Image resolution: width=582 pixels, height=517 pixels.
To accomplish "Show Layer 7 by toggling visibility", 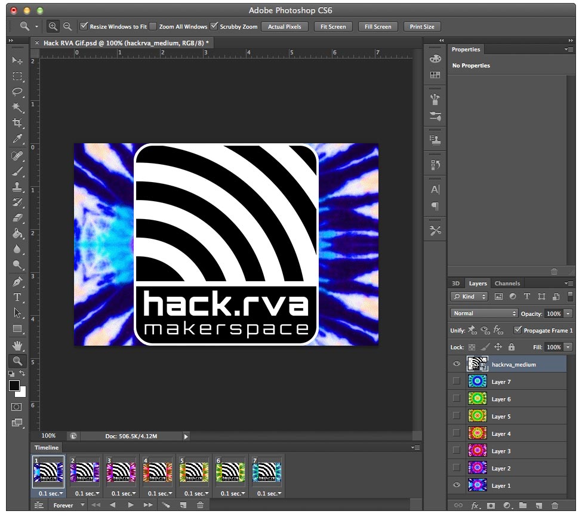I will point(457,381).
